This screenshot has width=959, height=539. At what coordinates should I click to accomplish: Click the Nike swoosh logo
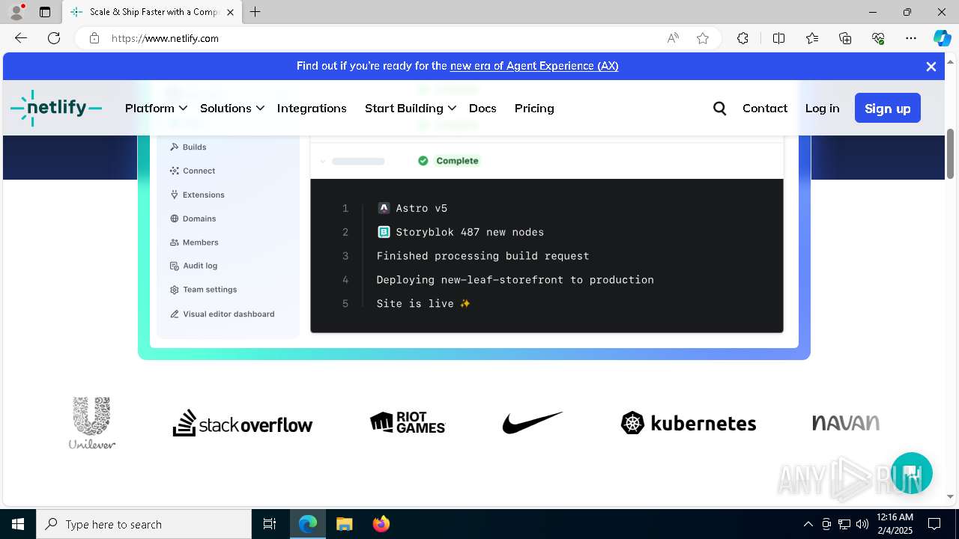pos(533,423)
